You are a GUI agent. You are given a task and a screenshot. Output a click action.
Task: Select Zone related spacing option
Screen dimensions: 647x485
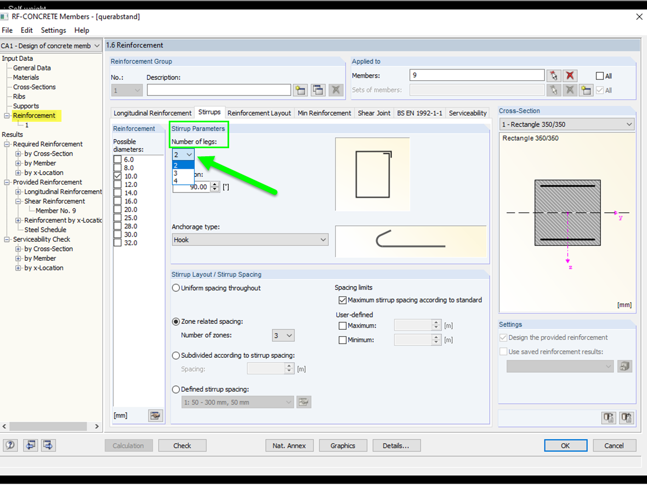(176, 322)
